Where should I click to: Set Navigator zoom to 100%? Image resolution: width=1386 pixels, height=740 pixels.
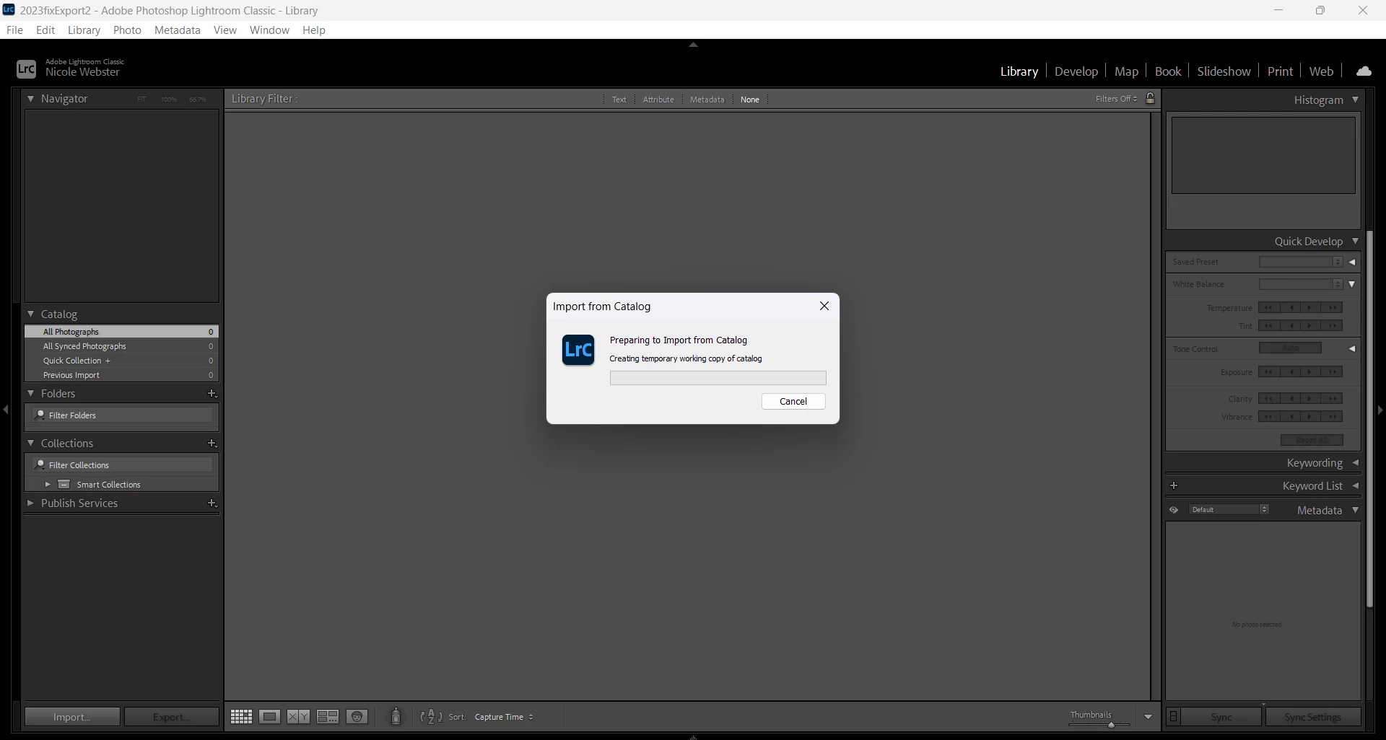[169, 100]
